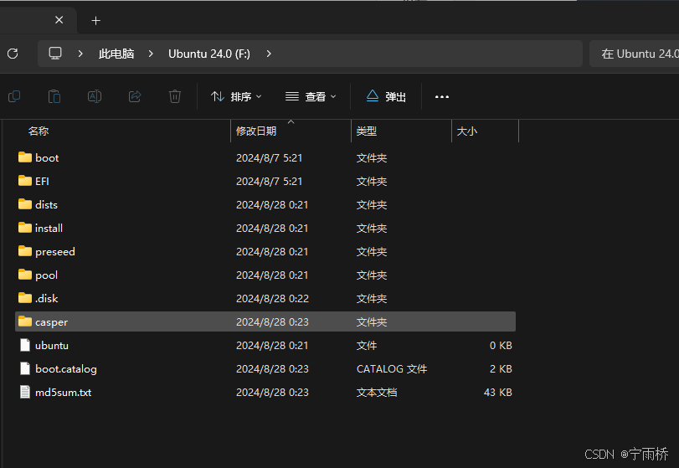679x468 pixels.
Task: Click the ubuntu file name
Action: pos(52,346)
